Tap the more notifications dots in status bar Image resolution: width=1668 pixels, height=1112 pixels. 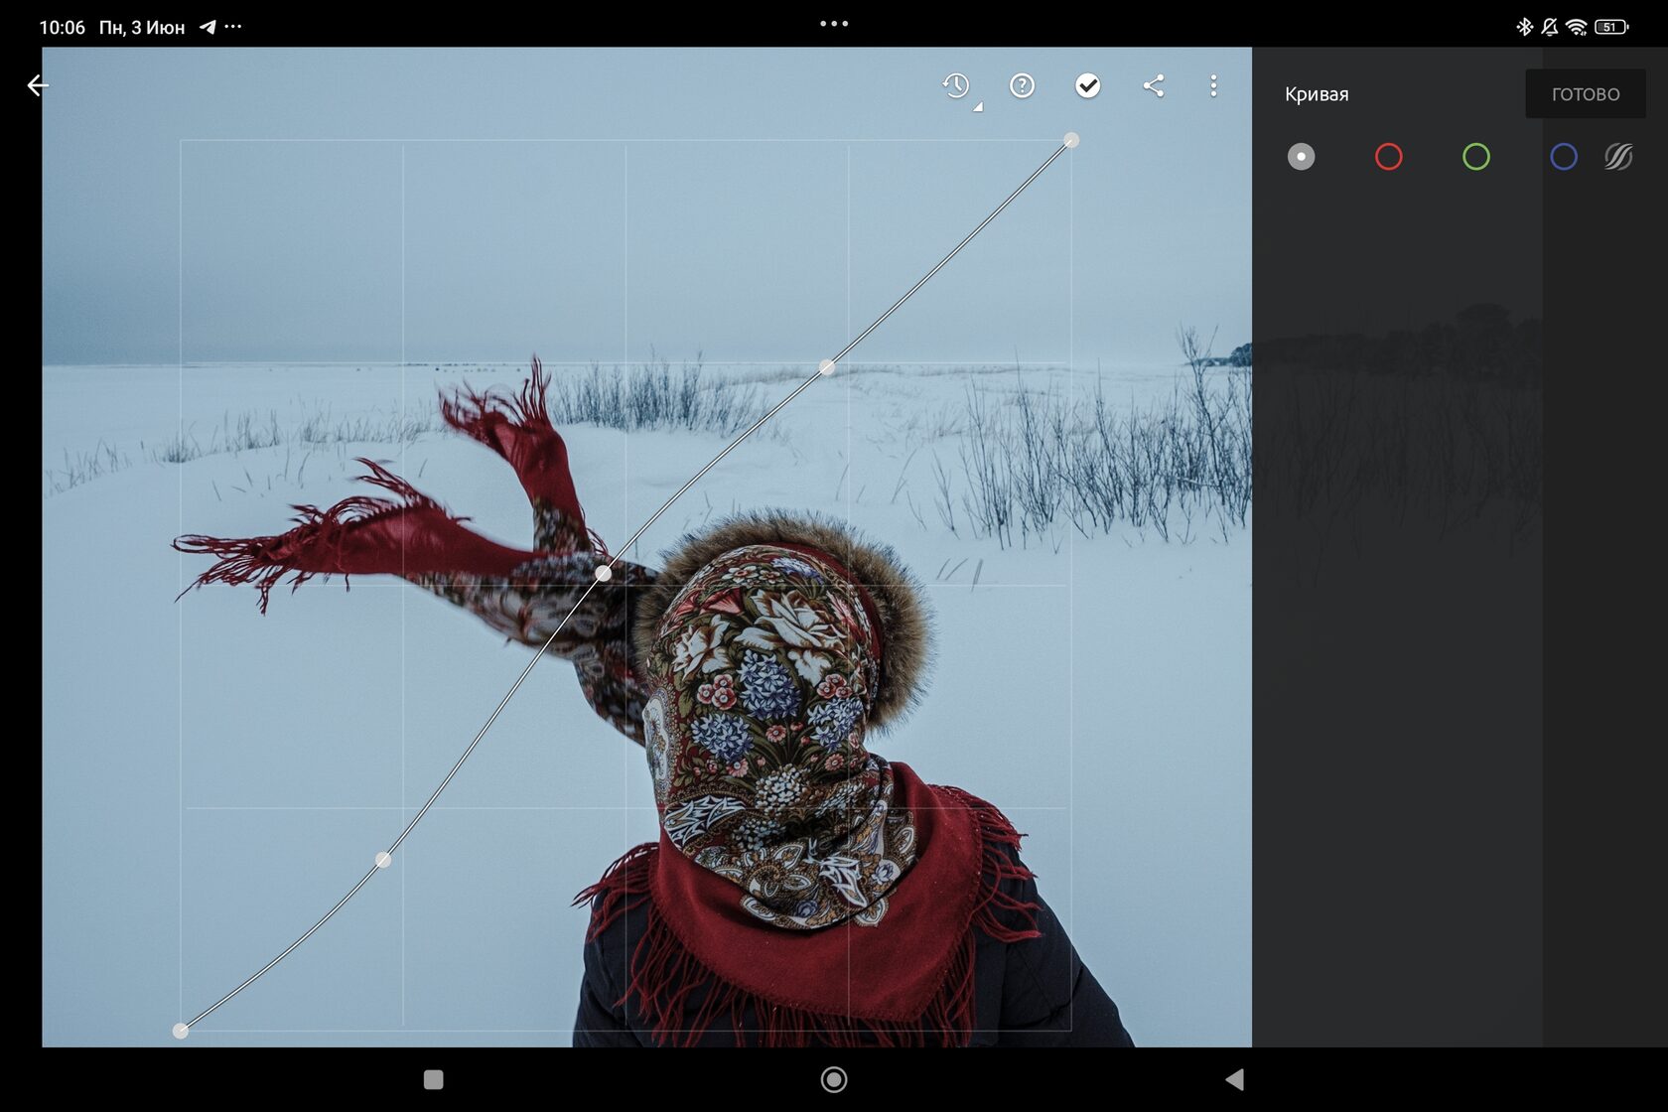tap(233, 27)
